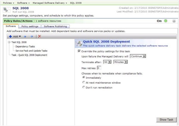Click the Roll out SQL 2008 description

click(23, 12)
